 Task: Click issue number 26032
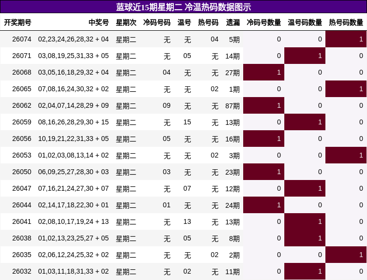click(22, 271)
